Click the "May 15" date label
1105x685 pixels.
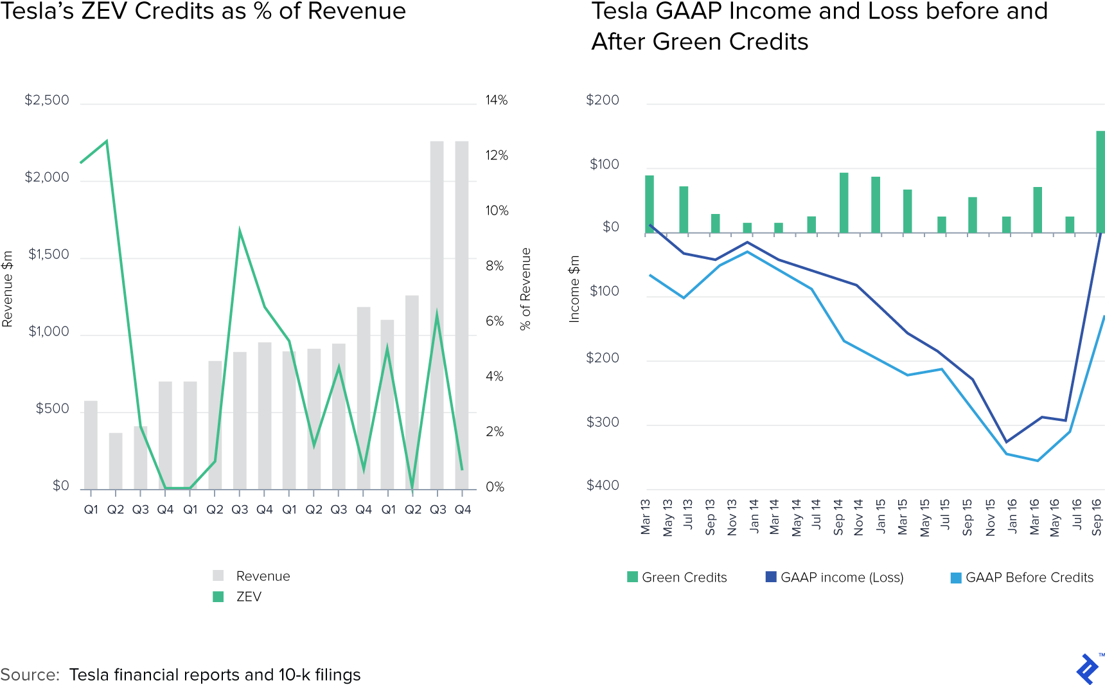(x=925, y=517)
